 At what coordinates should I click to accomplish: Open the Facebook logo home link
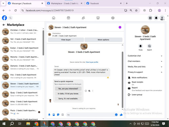coord(4,18)
